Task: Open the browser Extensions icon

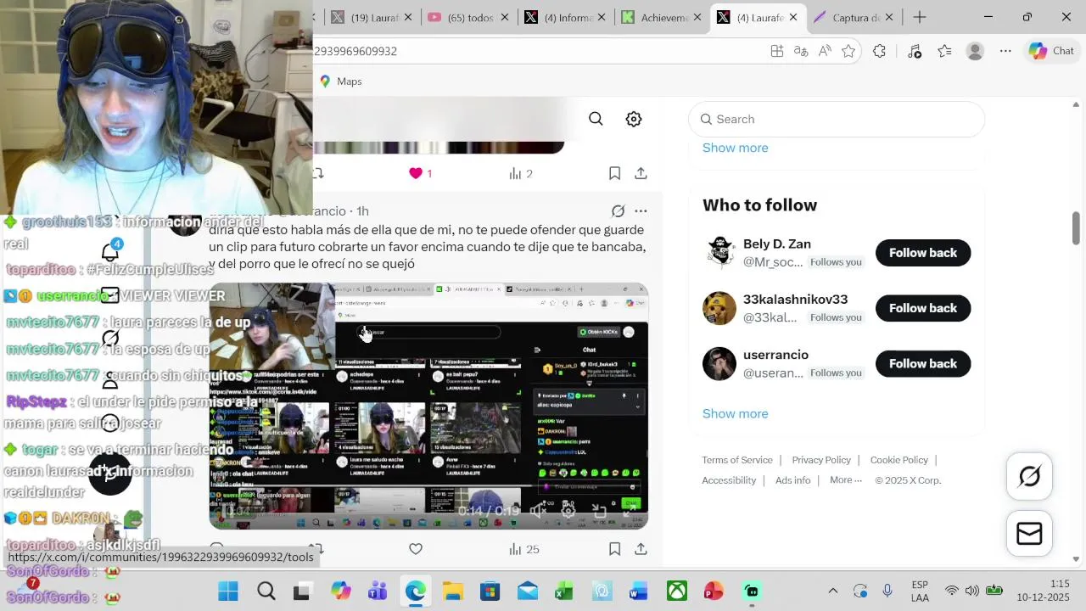Action: pos(879,51)
